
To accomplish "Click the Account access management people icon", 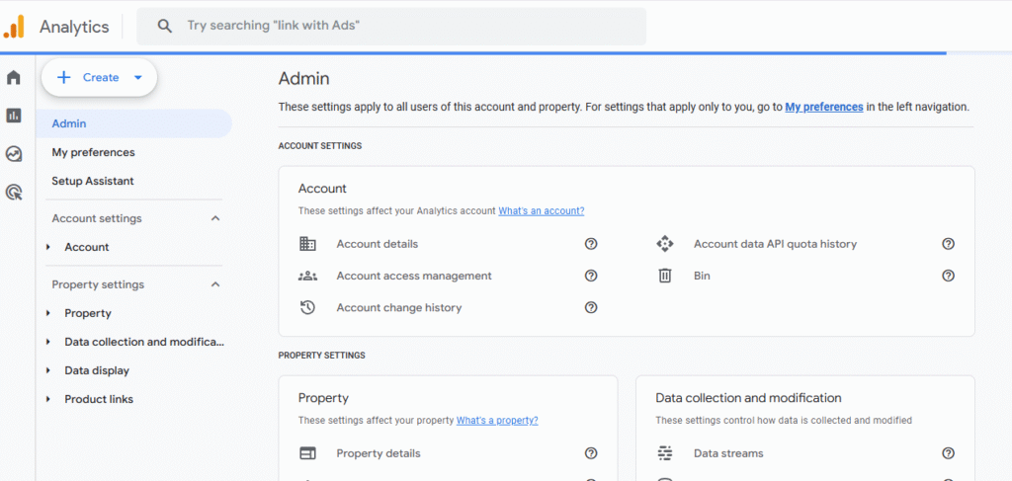I will (x=308, y=276).
